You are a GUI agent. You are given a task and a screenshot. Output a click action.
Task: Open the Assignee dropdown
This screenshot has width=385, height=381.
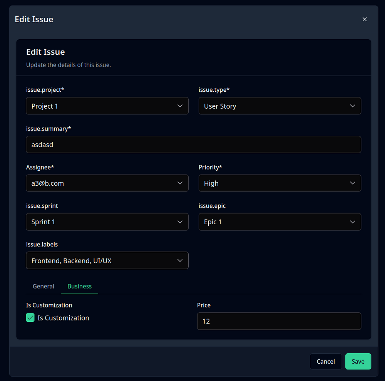(107, 183)
